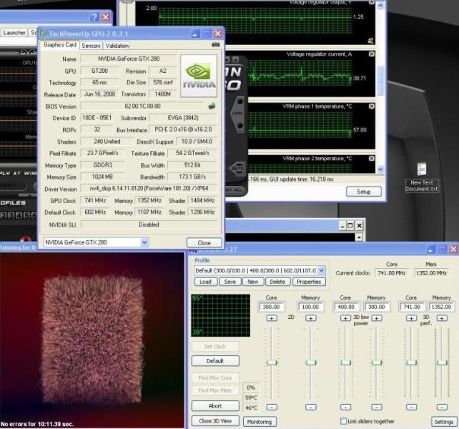
Task: Click the NVIDIA SLI Disabled field
Action: pos(149,225)
